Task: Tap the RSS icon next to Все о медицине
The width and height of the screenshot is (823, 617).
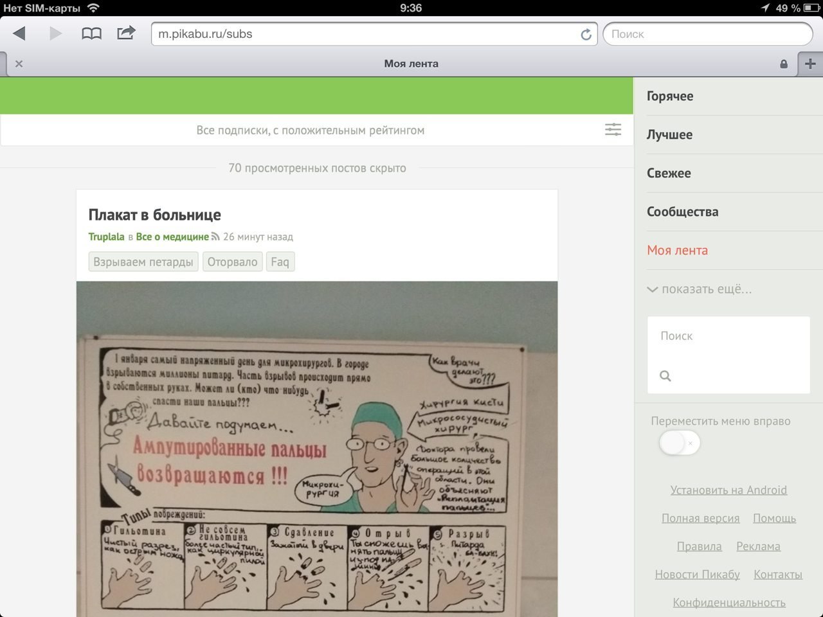Action: 215,237
